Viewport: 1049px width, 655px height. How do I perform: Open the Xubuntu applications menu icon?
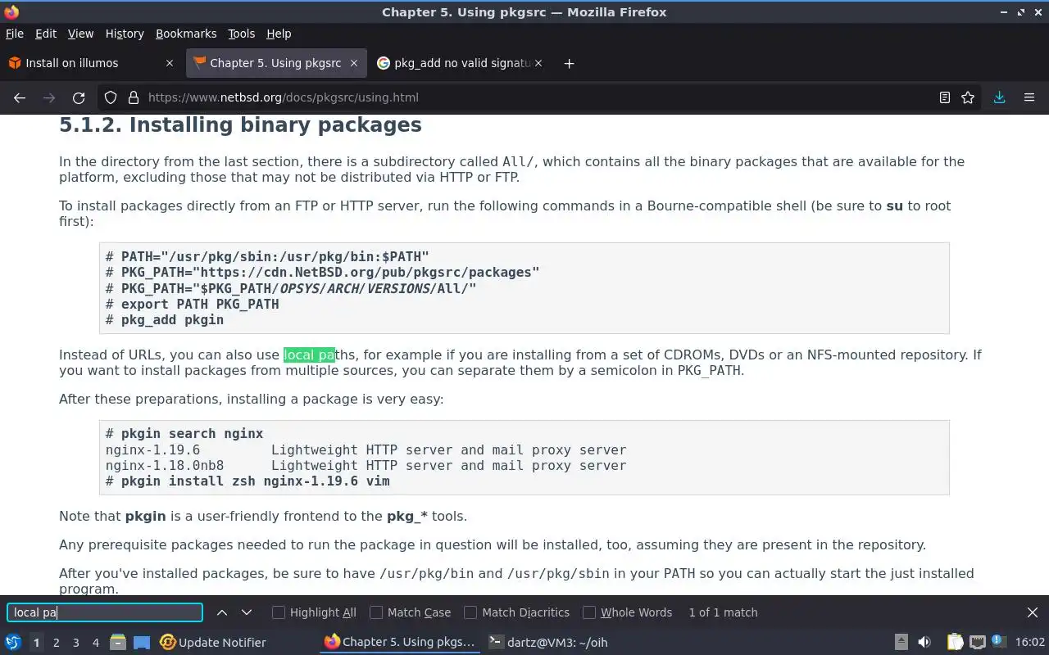coord(13,642)
